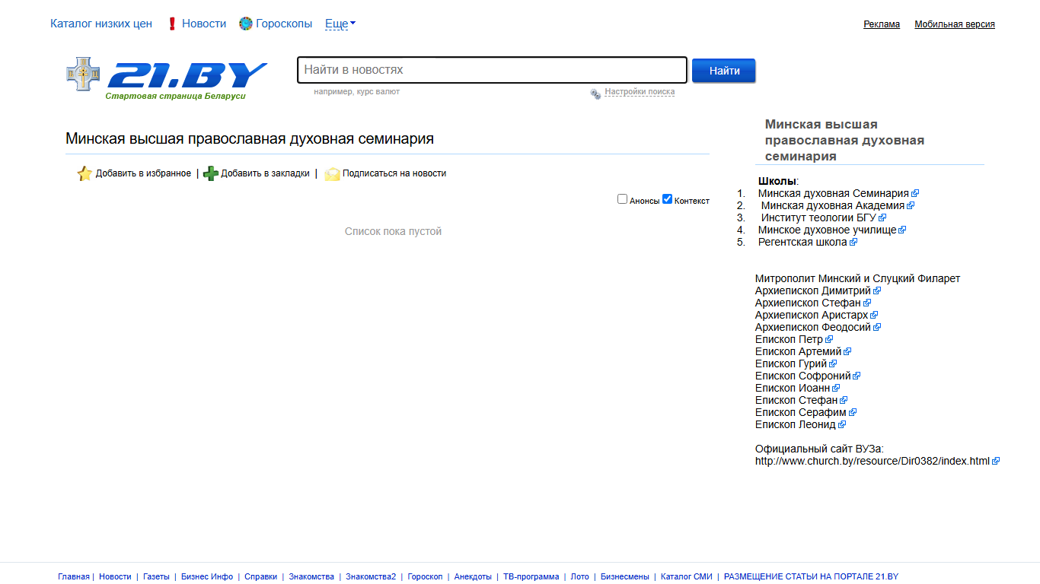1040x584 pixels.
Task: Switch to Мобильная версия
Action: (955, 24)
